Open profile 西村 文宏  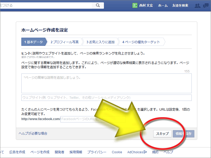coord(146,5)
